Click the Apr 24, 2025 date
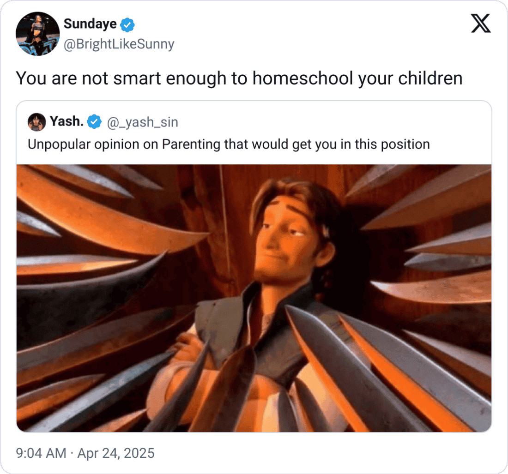This screenshot has width=508, height=474. point(115,453)
